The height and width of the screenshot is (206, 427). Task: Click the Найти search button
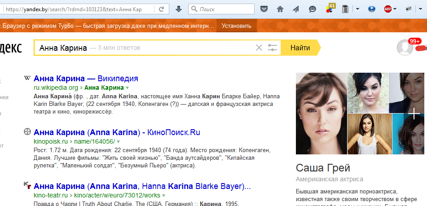click(x=300, y=48)
